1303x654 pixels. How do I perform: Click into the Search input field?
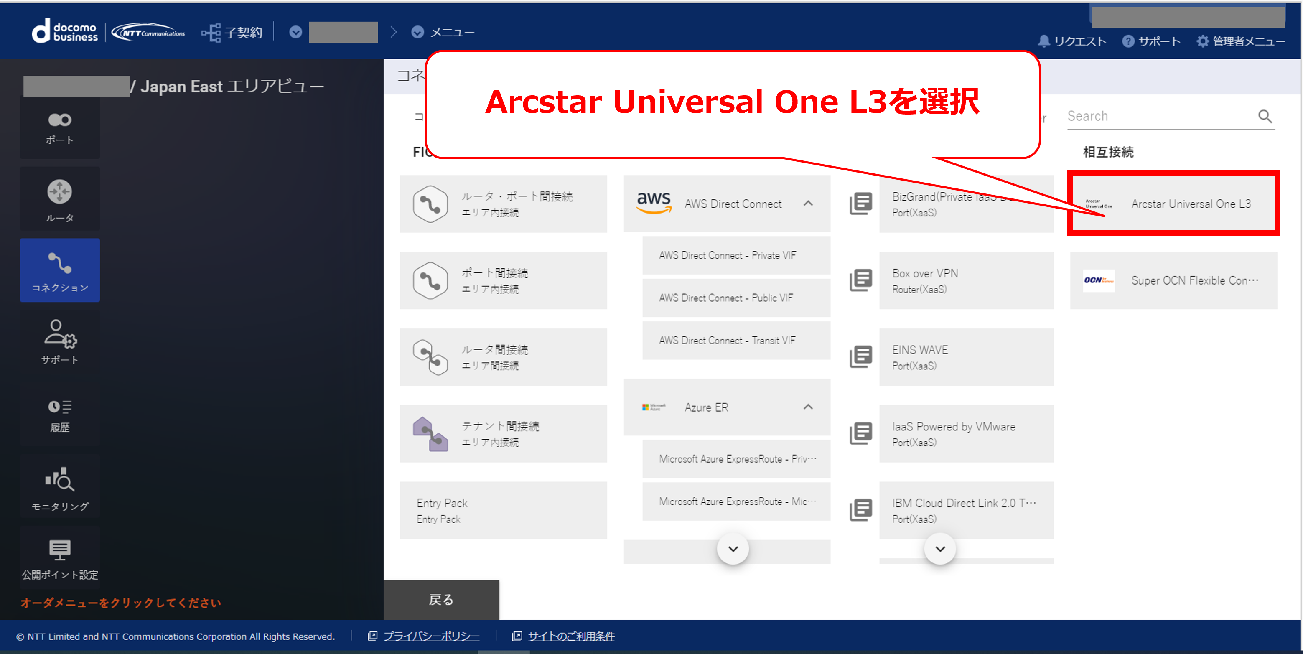click(1161, 116)
